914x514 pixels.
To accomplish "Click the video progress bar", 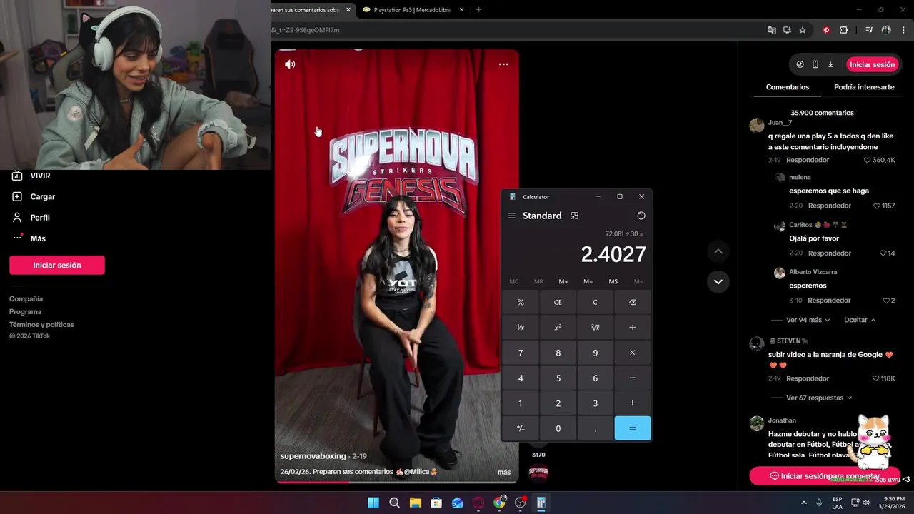I will pos(396,482).
